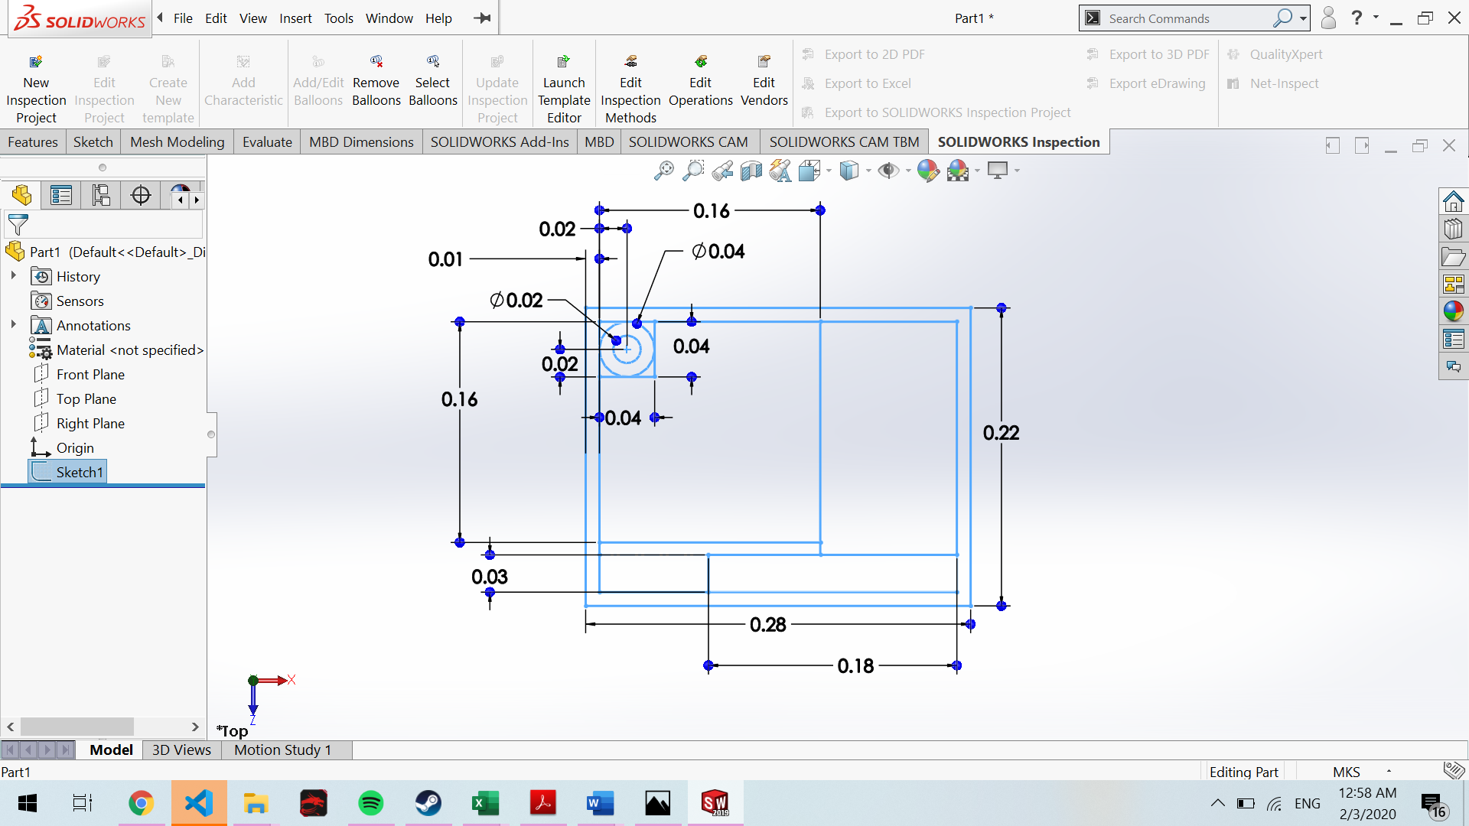
Task: Toggle the Hide/Show Items eye icon
Action: click(x=888, y=171)
